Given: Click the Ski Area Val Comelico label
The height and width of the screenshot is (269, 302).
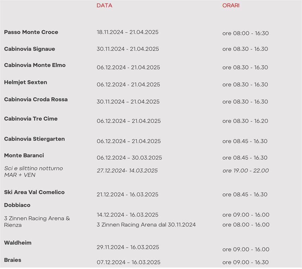Looking at the screenshot, I should [x=34, y=192].
